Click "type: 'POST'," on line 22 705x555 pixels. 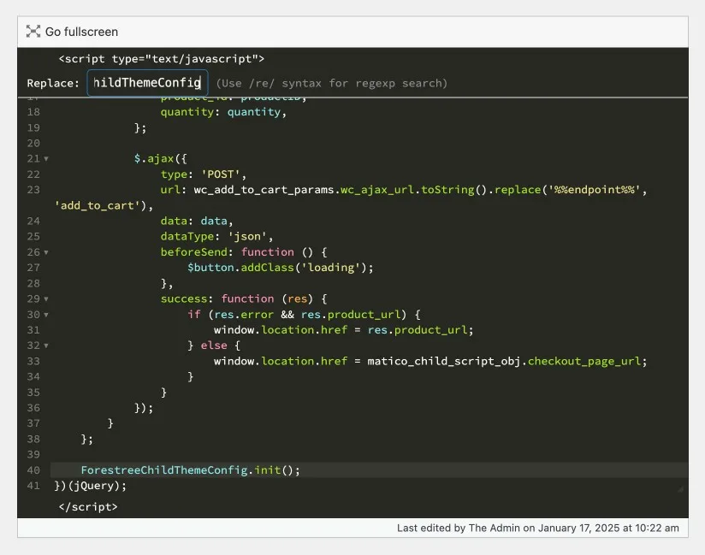[x=204, y=174]
